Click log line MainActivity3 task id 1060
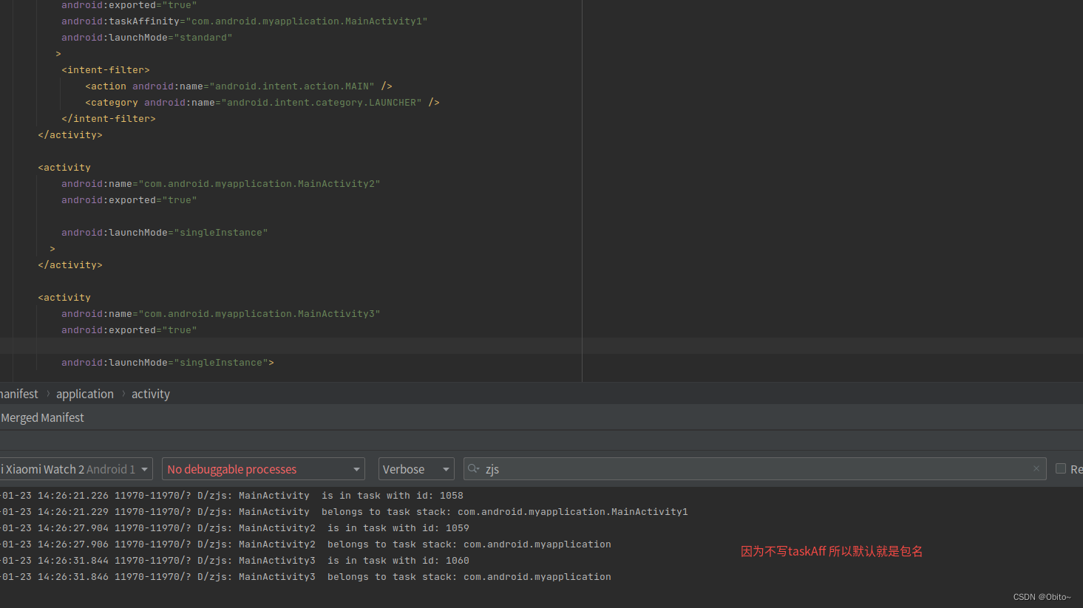 (x=235, y=561)
